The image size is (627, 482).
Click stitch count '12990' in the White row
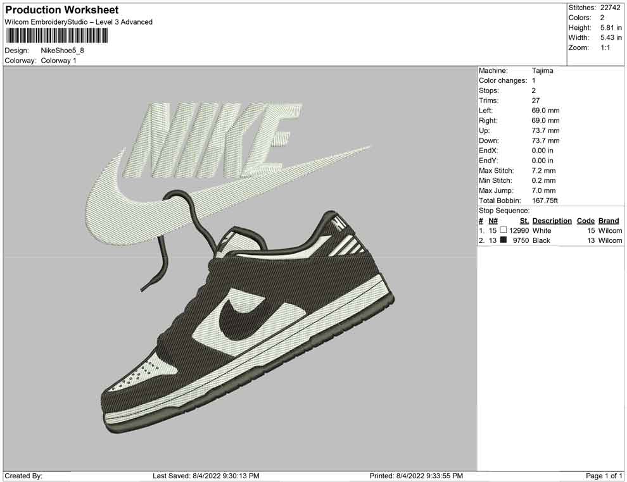[x=519, y=230]
